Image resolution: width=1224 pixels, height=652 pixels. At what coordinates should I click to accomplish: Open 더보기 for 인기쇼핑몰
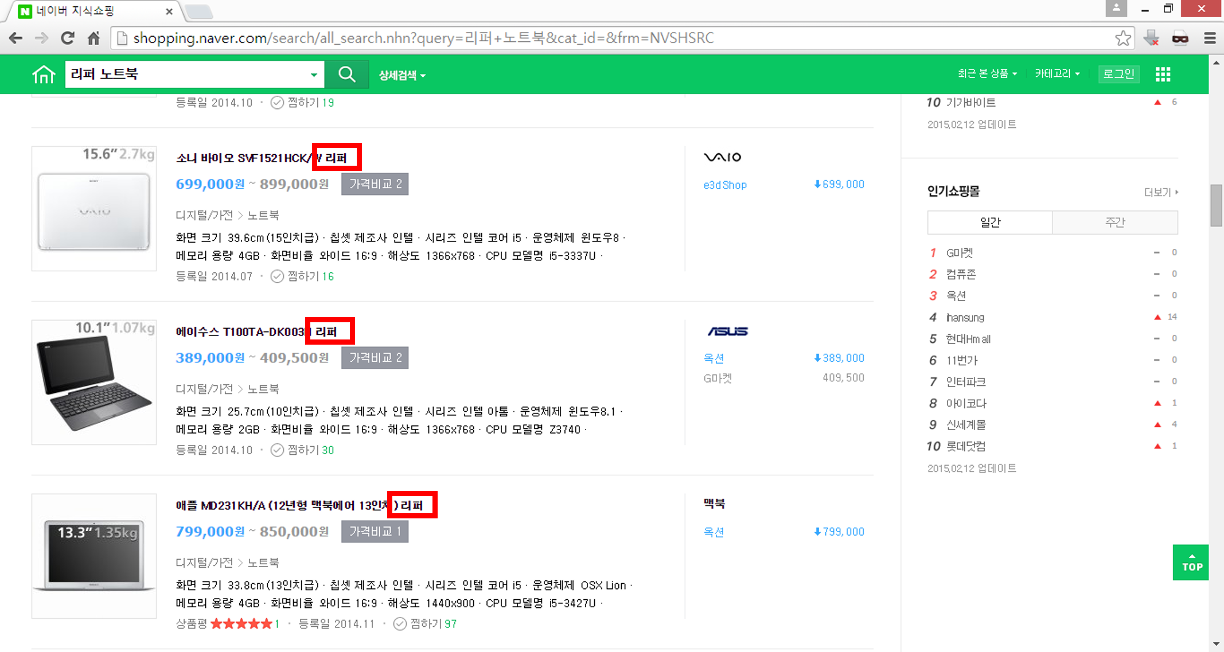click(x=1161, y=192)
